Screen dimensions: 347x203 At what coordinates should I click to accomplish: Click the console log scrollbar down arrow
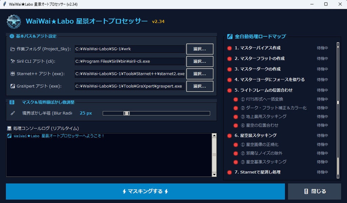tap(214, 175)
